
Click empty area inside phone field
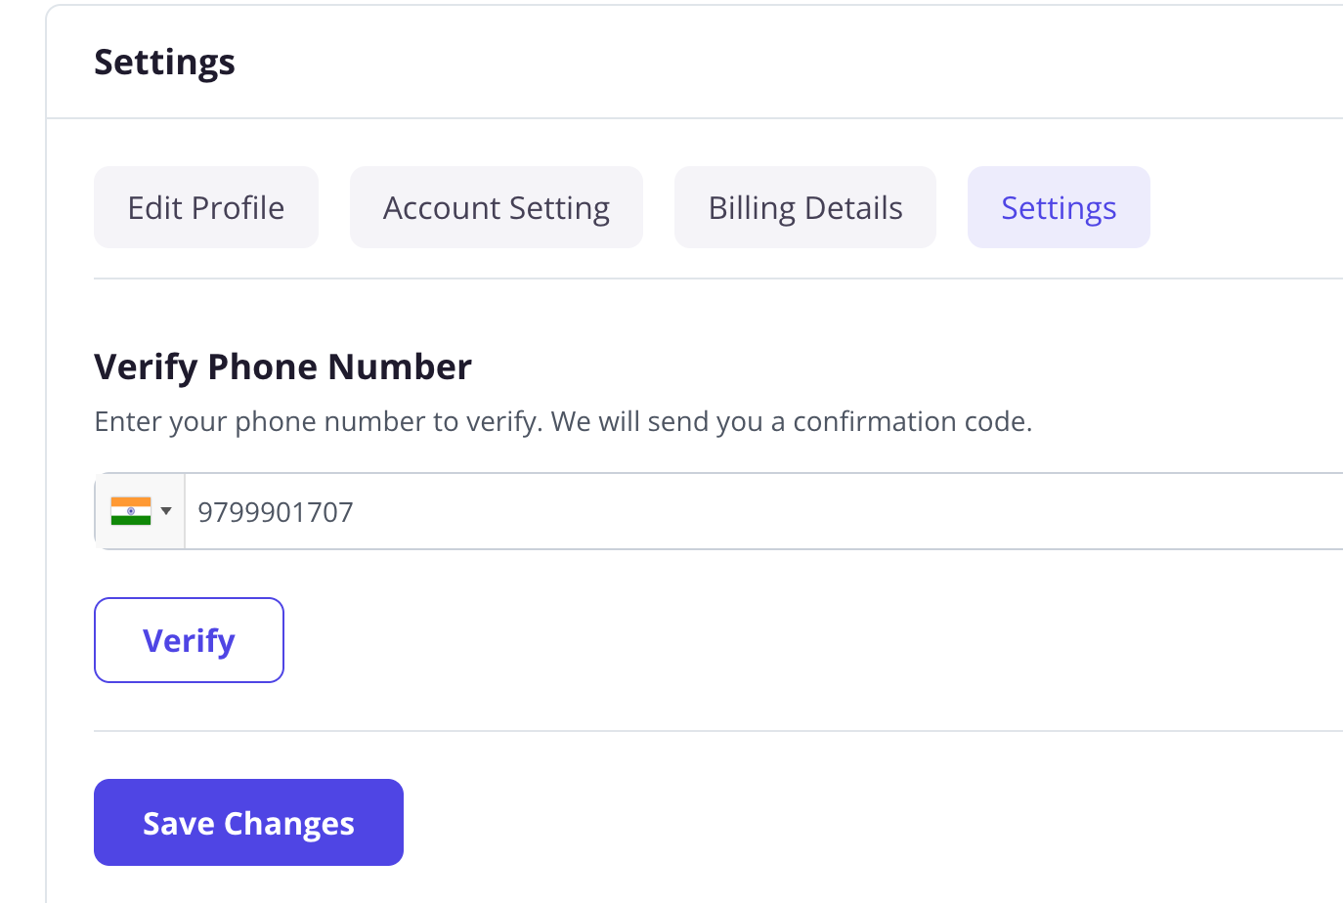coord(841,511)
